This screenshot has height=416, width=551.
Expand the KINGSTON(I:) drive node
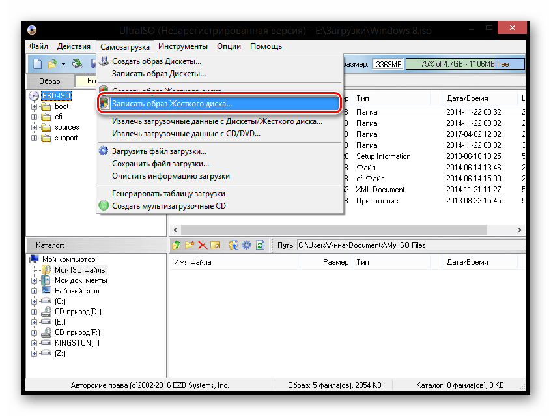pos(35,342)
